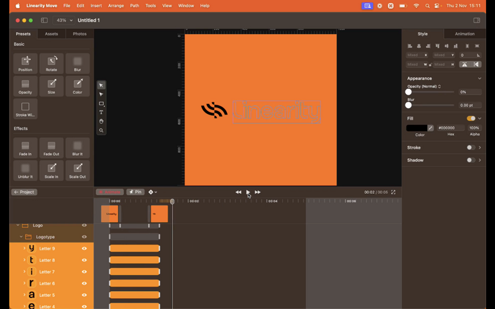Apply the Stroke Width preset
The height and width of the screenshot is (309, 495).
(x=25, y=109)
